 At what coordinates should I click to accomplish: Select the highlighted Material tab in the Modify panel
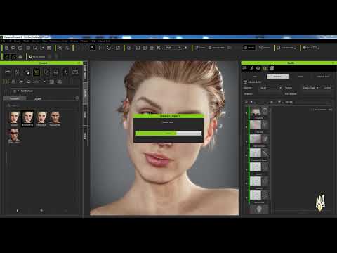pos(277,77)
